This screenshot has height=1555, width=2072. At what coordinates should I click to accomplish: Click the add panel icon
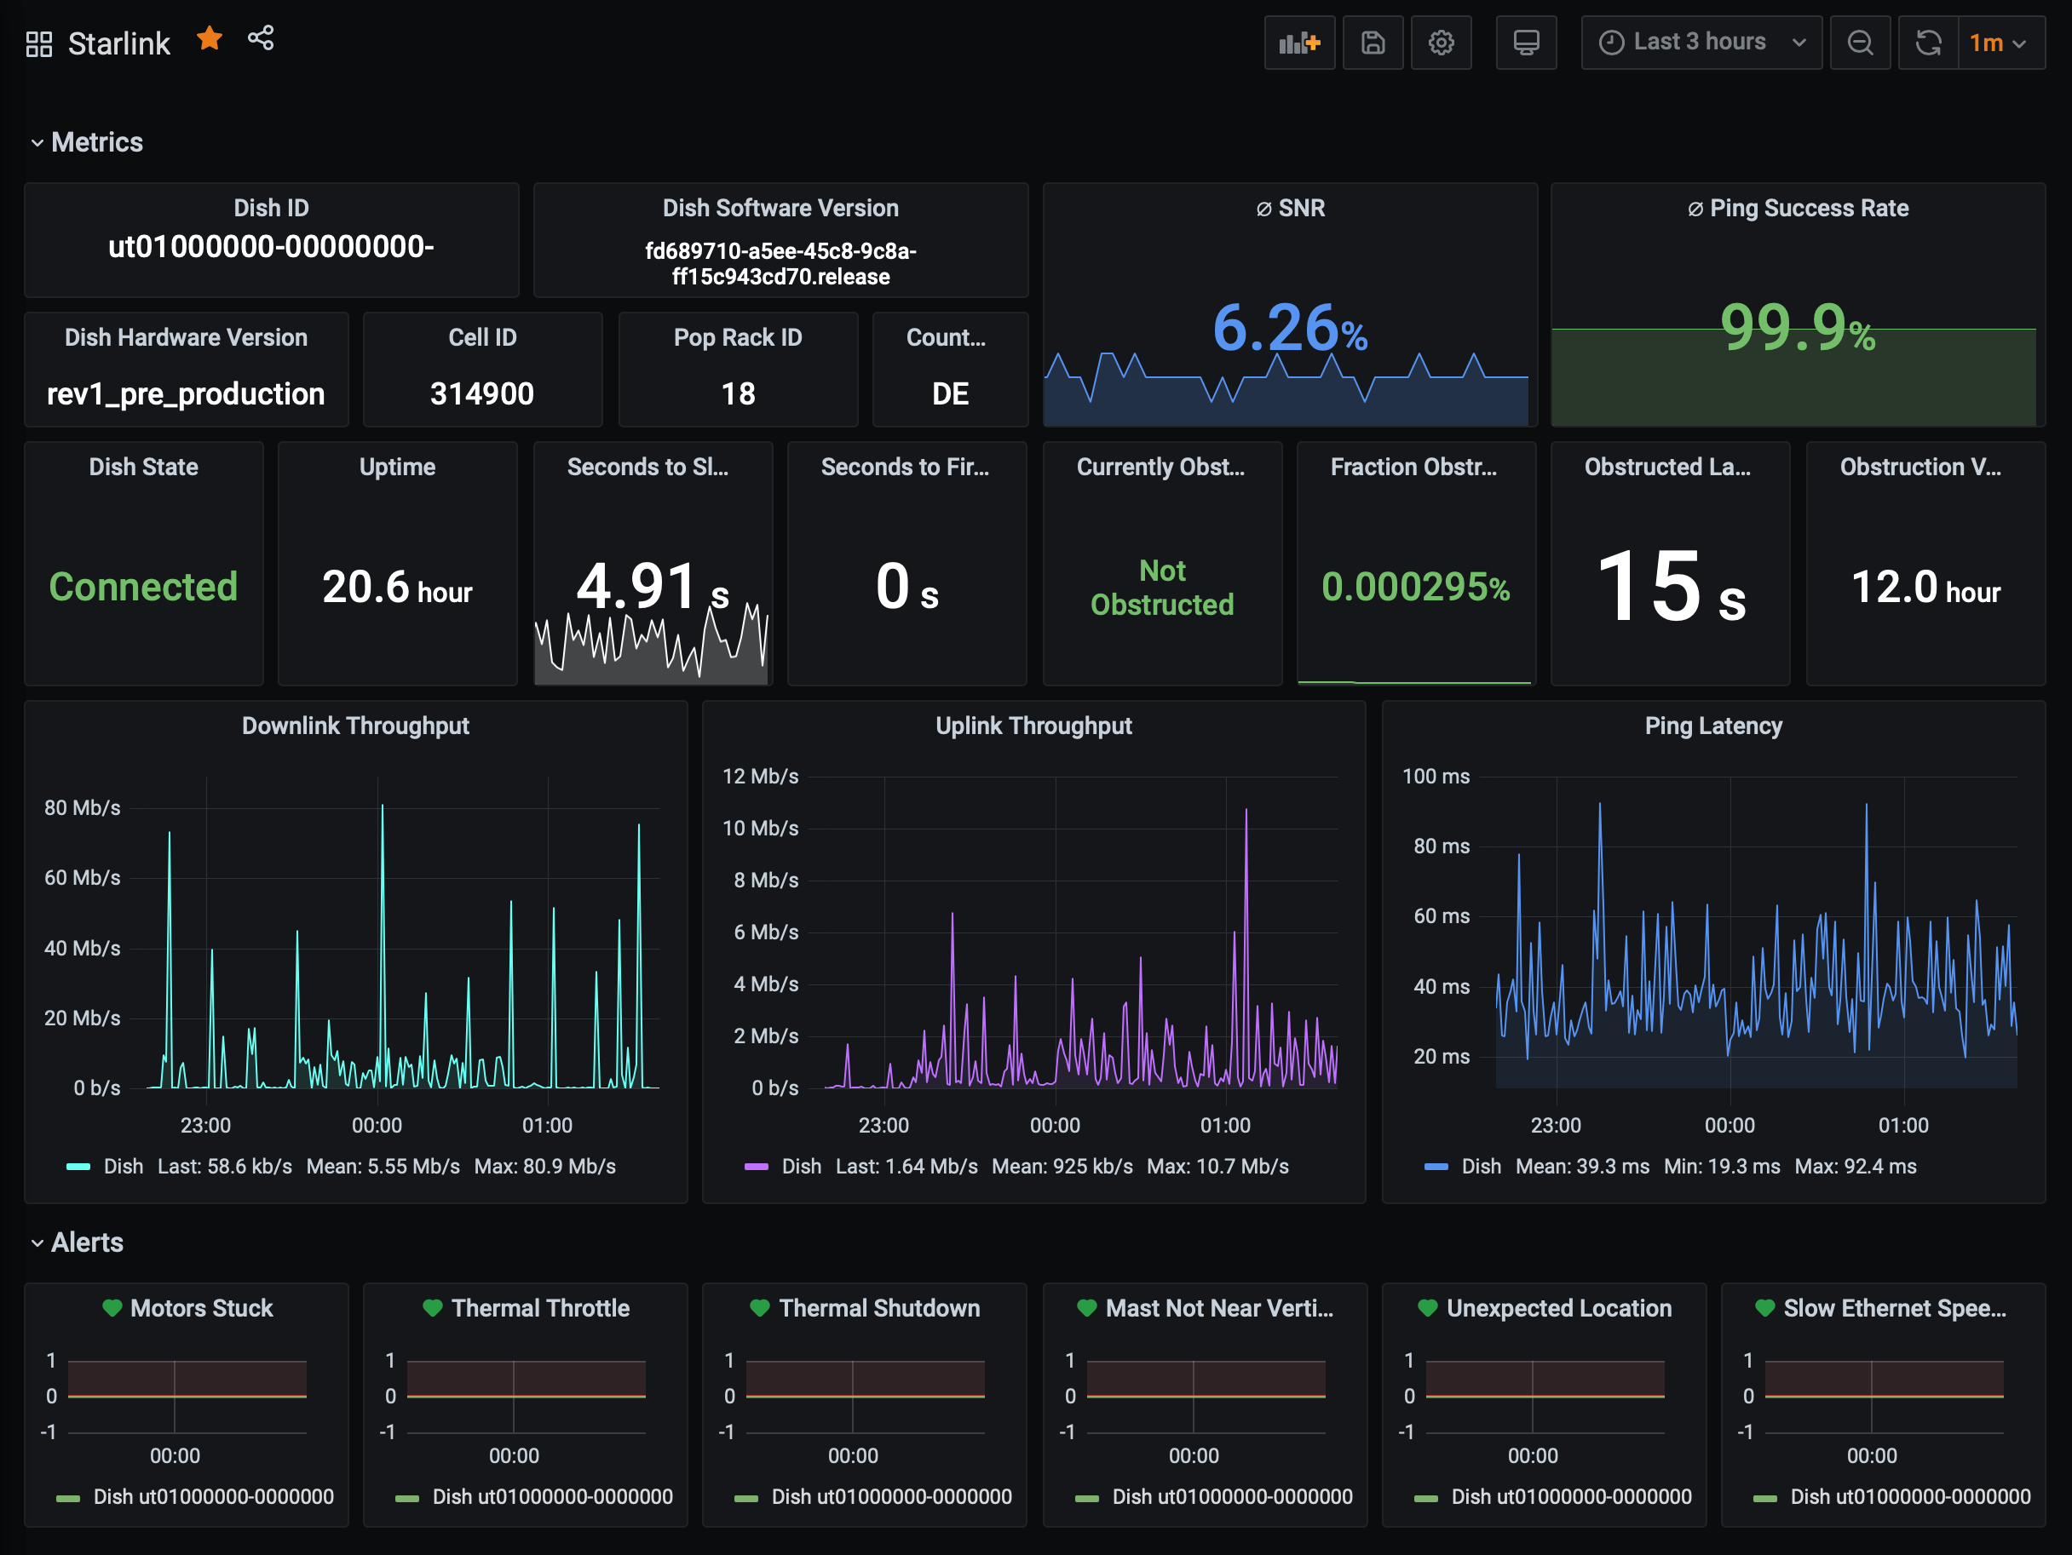click(1299, 42)
